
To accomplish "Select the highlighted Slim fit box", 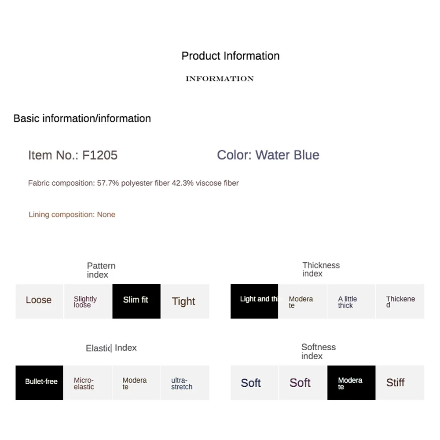I will [136, 301].
